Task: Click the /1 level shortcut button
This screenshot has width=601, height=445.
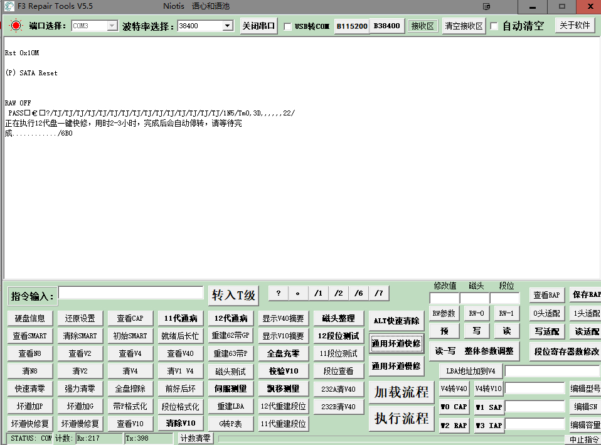Action: [318, 294]
